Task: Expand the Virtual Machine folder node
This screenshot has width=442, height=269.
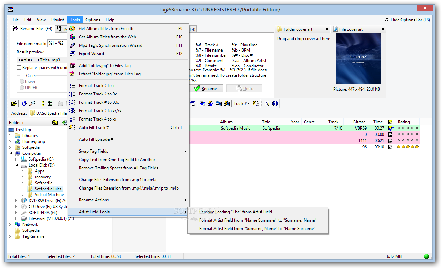Action: tap(22, 195)
